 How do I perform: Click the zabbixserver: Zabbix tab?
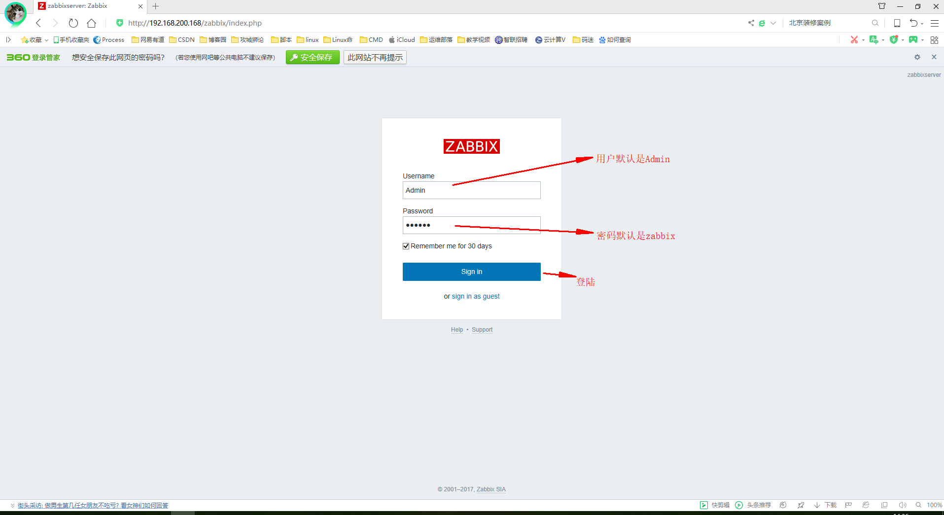coord(90,6)
